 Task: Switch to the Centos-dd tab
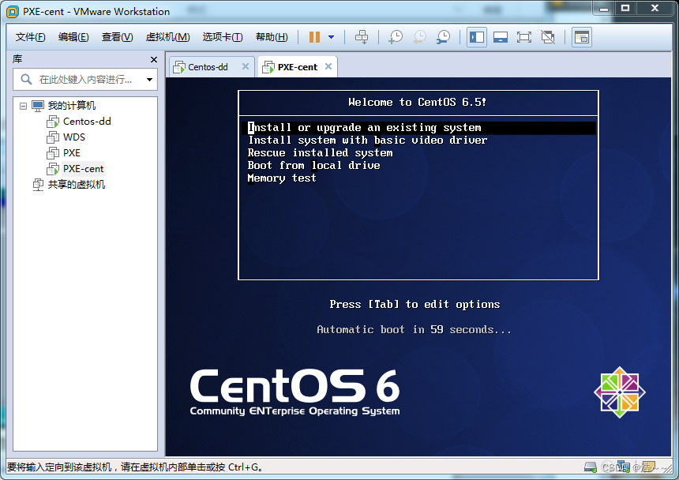coord(209,67)
